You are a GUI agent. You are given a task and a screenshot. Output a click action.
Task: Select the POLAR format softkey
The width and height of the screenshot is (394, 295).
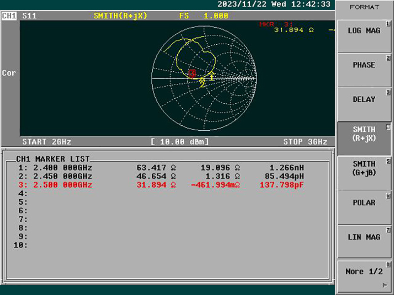click(x=364, y=207)
